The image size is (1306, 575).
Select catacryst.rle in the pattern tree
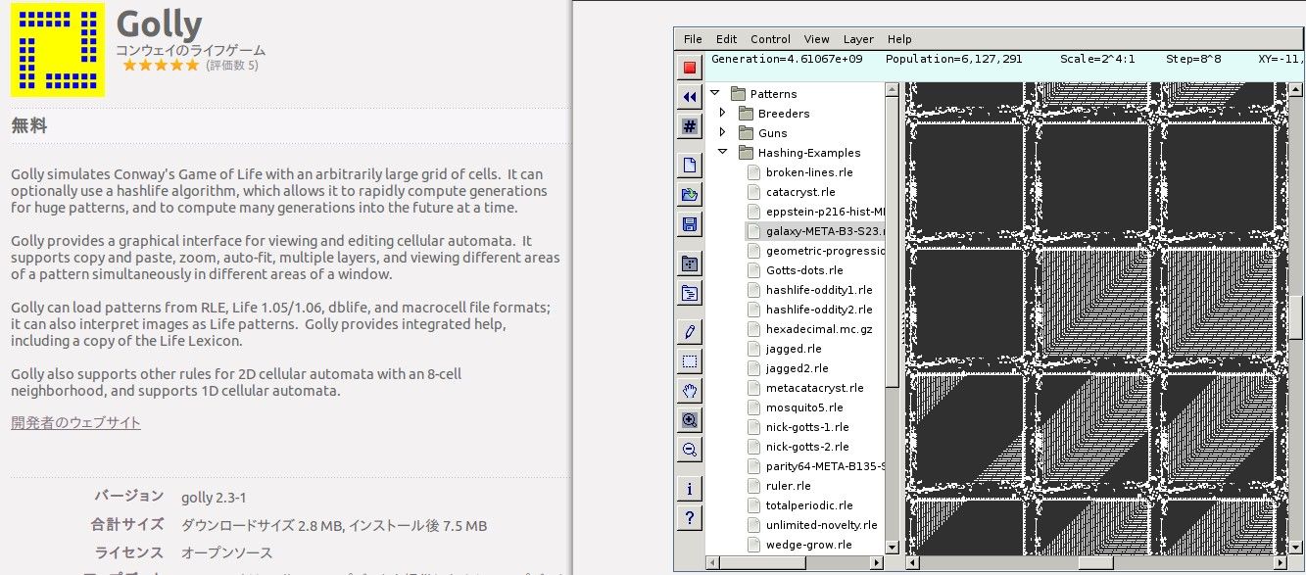tap(800, 192)
